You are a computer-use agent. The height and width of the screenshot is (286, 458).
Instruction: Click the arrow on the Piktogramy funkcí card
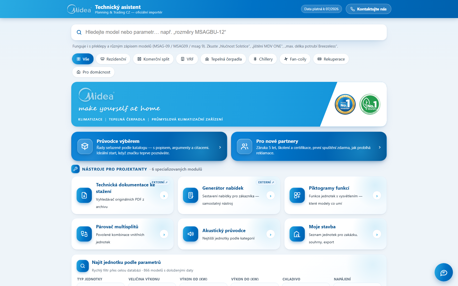coord(377,196)
